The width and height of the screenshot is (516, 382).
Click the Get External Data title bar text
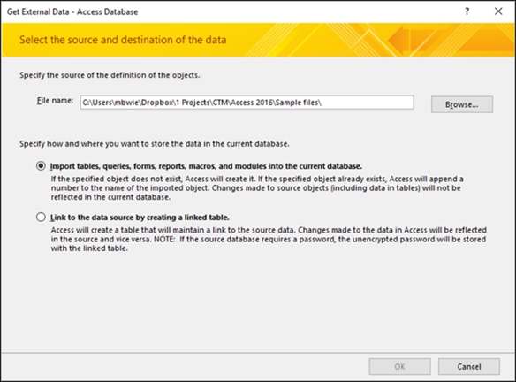click(x=72, y=11)
